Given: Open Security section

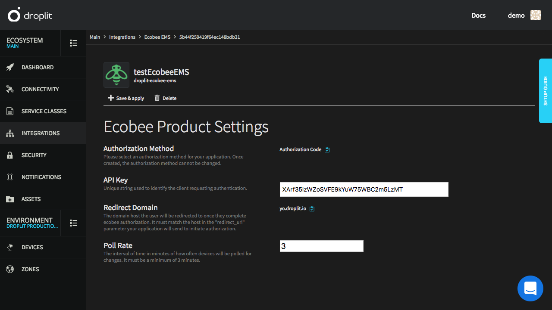Looking at the screenshot, I should pos(43,155).
